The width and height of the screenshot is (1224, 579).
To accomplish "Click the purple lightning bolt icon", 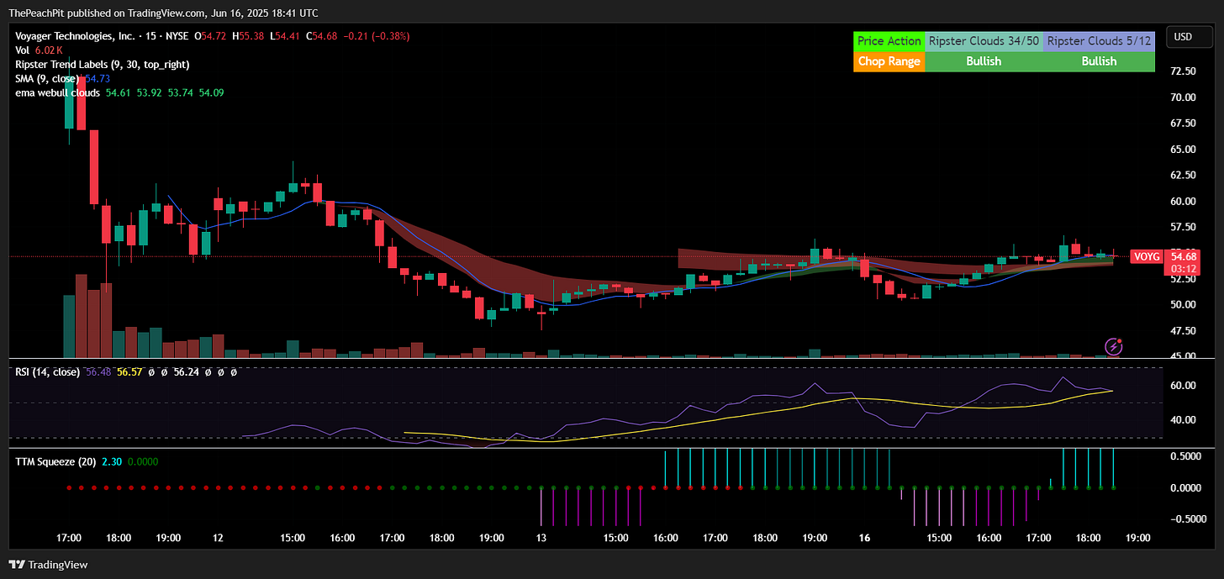I will pyautogui.click(x=1114, y=346).
